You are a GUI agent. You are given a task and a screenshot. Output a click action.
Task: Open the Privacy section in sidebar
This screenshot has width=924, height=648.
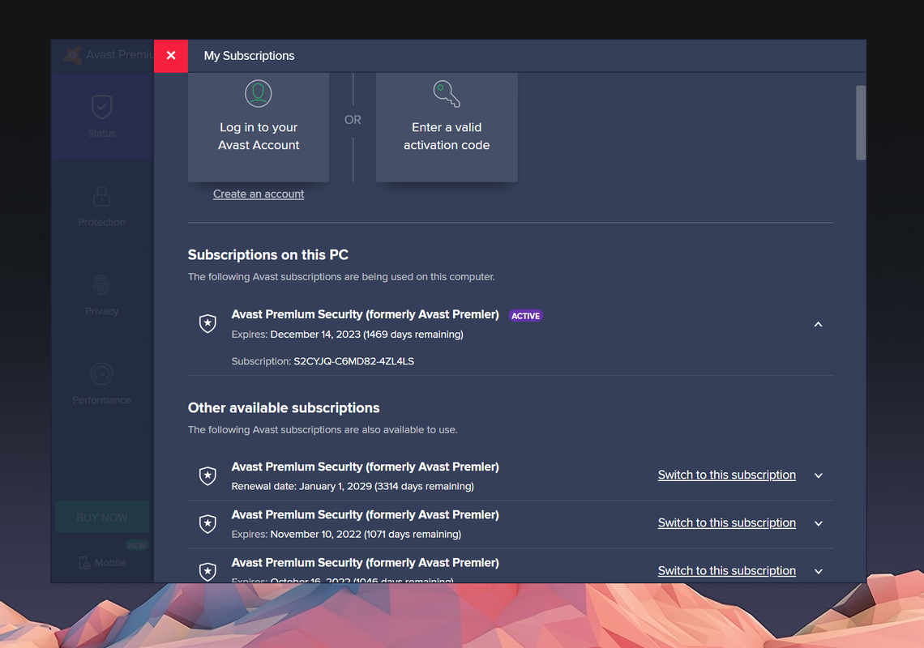pyautogui.click(x=101, y=295)
